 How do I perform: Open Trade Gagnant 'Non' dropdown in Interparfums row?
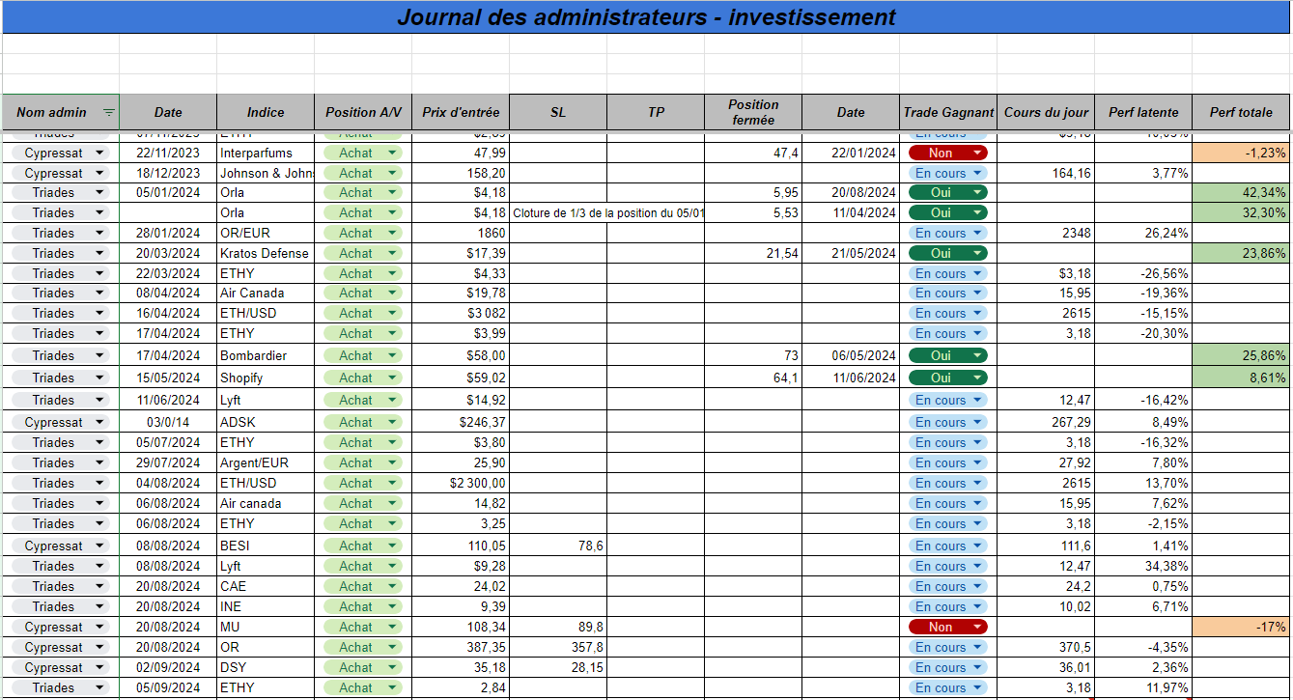pyautogui.click(x=977, y=153)
